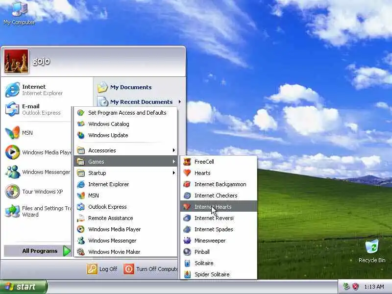392x294 pixels.
Task: Click the Log Off button
Action: (x=102, y=269)
